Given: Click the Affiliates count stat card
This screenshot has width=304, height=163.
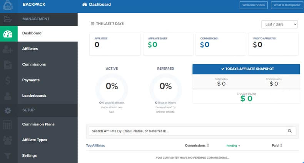Looking at the screenshot, I should tap(115, 44).
